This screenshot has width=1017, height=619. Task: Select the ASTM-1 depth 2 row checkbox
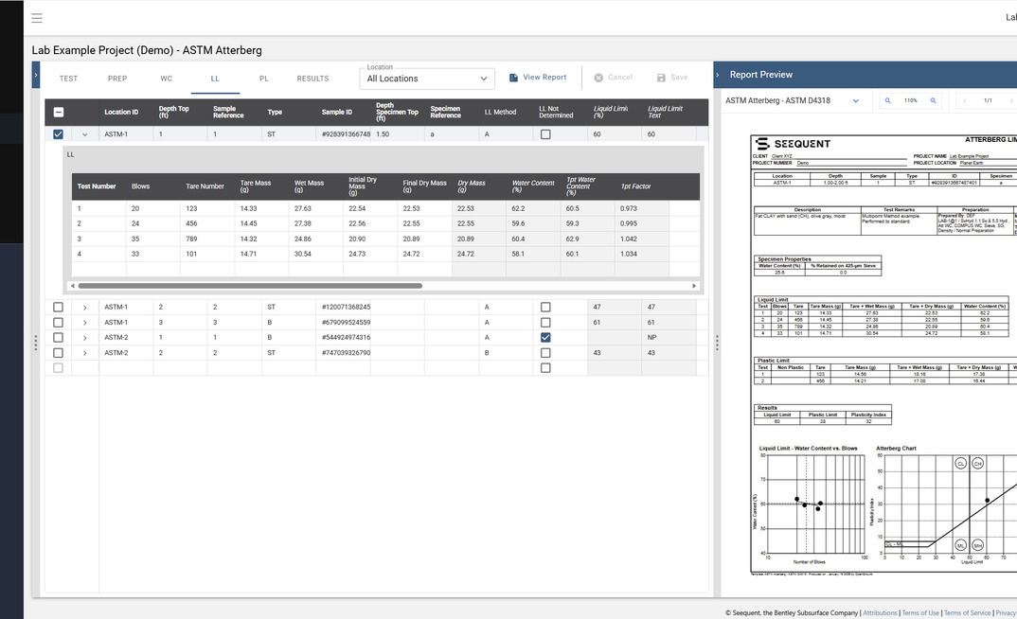click(59, 308)
